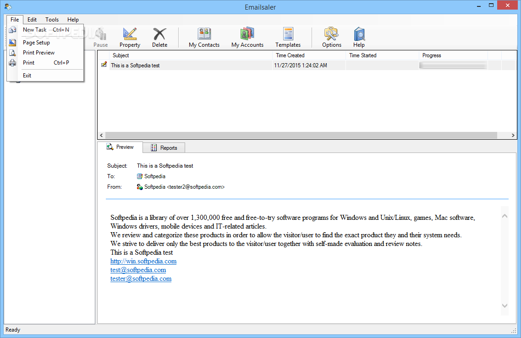This screenshot has height=338, width=521.
Task: Click the task edit icon beside subject row
Action: pyautogui.click(x=104, y=65)
